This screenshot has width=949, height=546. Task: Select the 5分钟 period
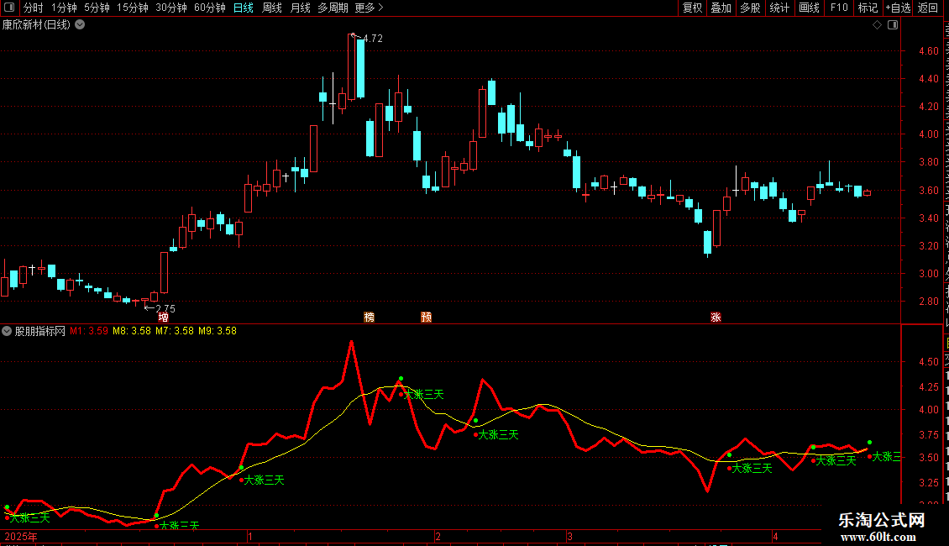[97, 8]
